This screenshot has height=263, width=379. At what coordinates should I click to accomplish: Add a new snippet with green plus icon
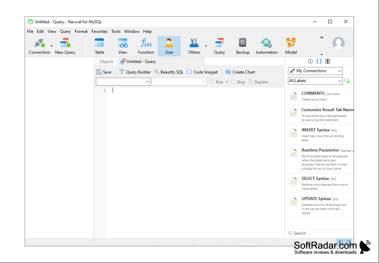click(x=347, y=81)
